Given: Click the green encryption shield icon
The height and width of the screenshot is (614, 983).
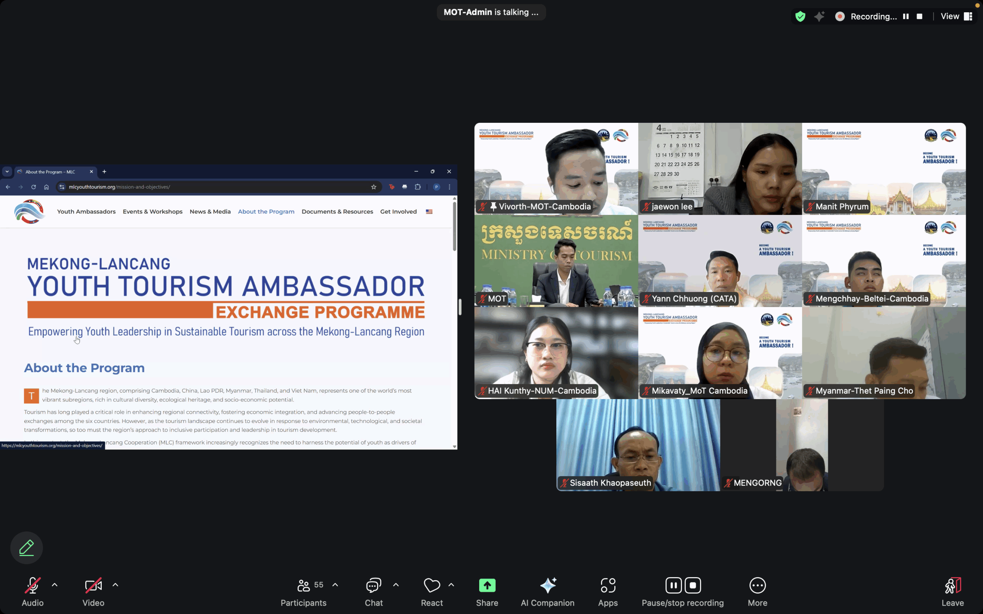Looking at the screenshot, I should click(800, 16).
